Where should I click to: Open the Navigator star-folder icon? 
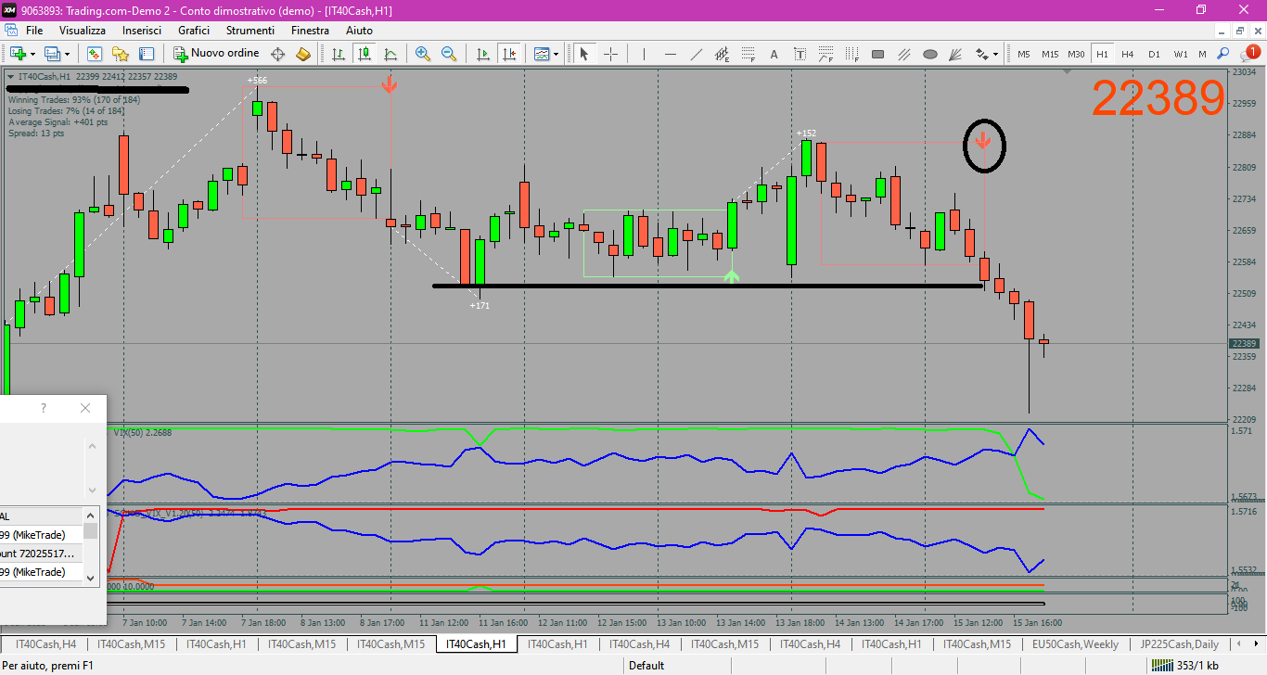tap(121, 54)
